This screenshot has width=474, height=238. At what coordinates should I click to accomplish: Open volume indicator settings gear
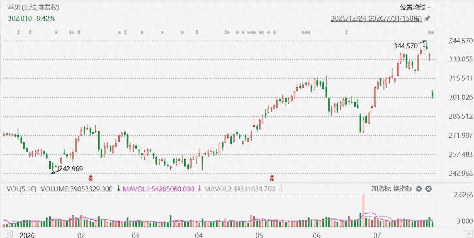(x=419, y=189)
